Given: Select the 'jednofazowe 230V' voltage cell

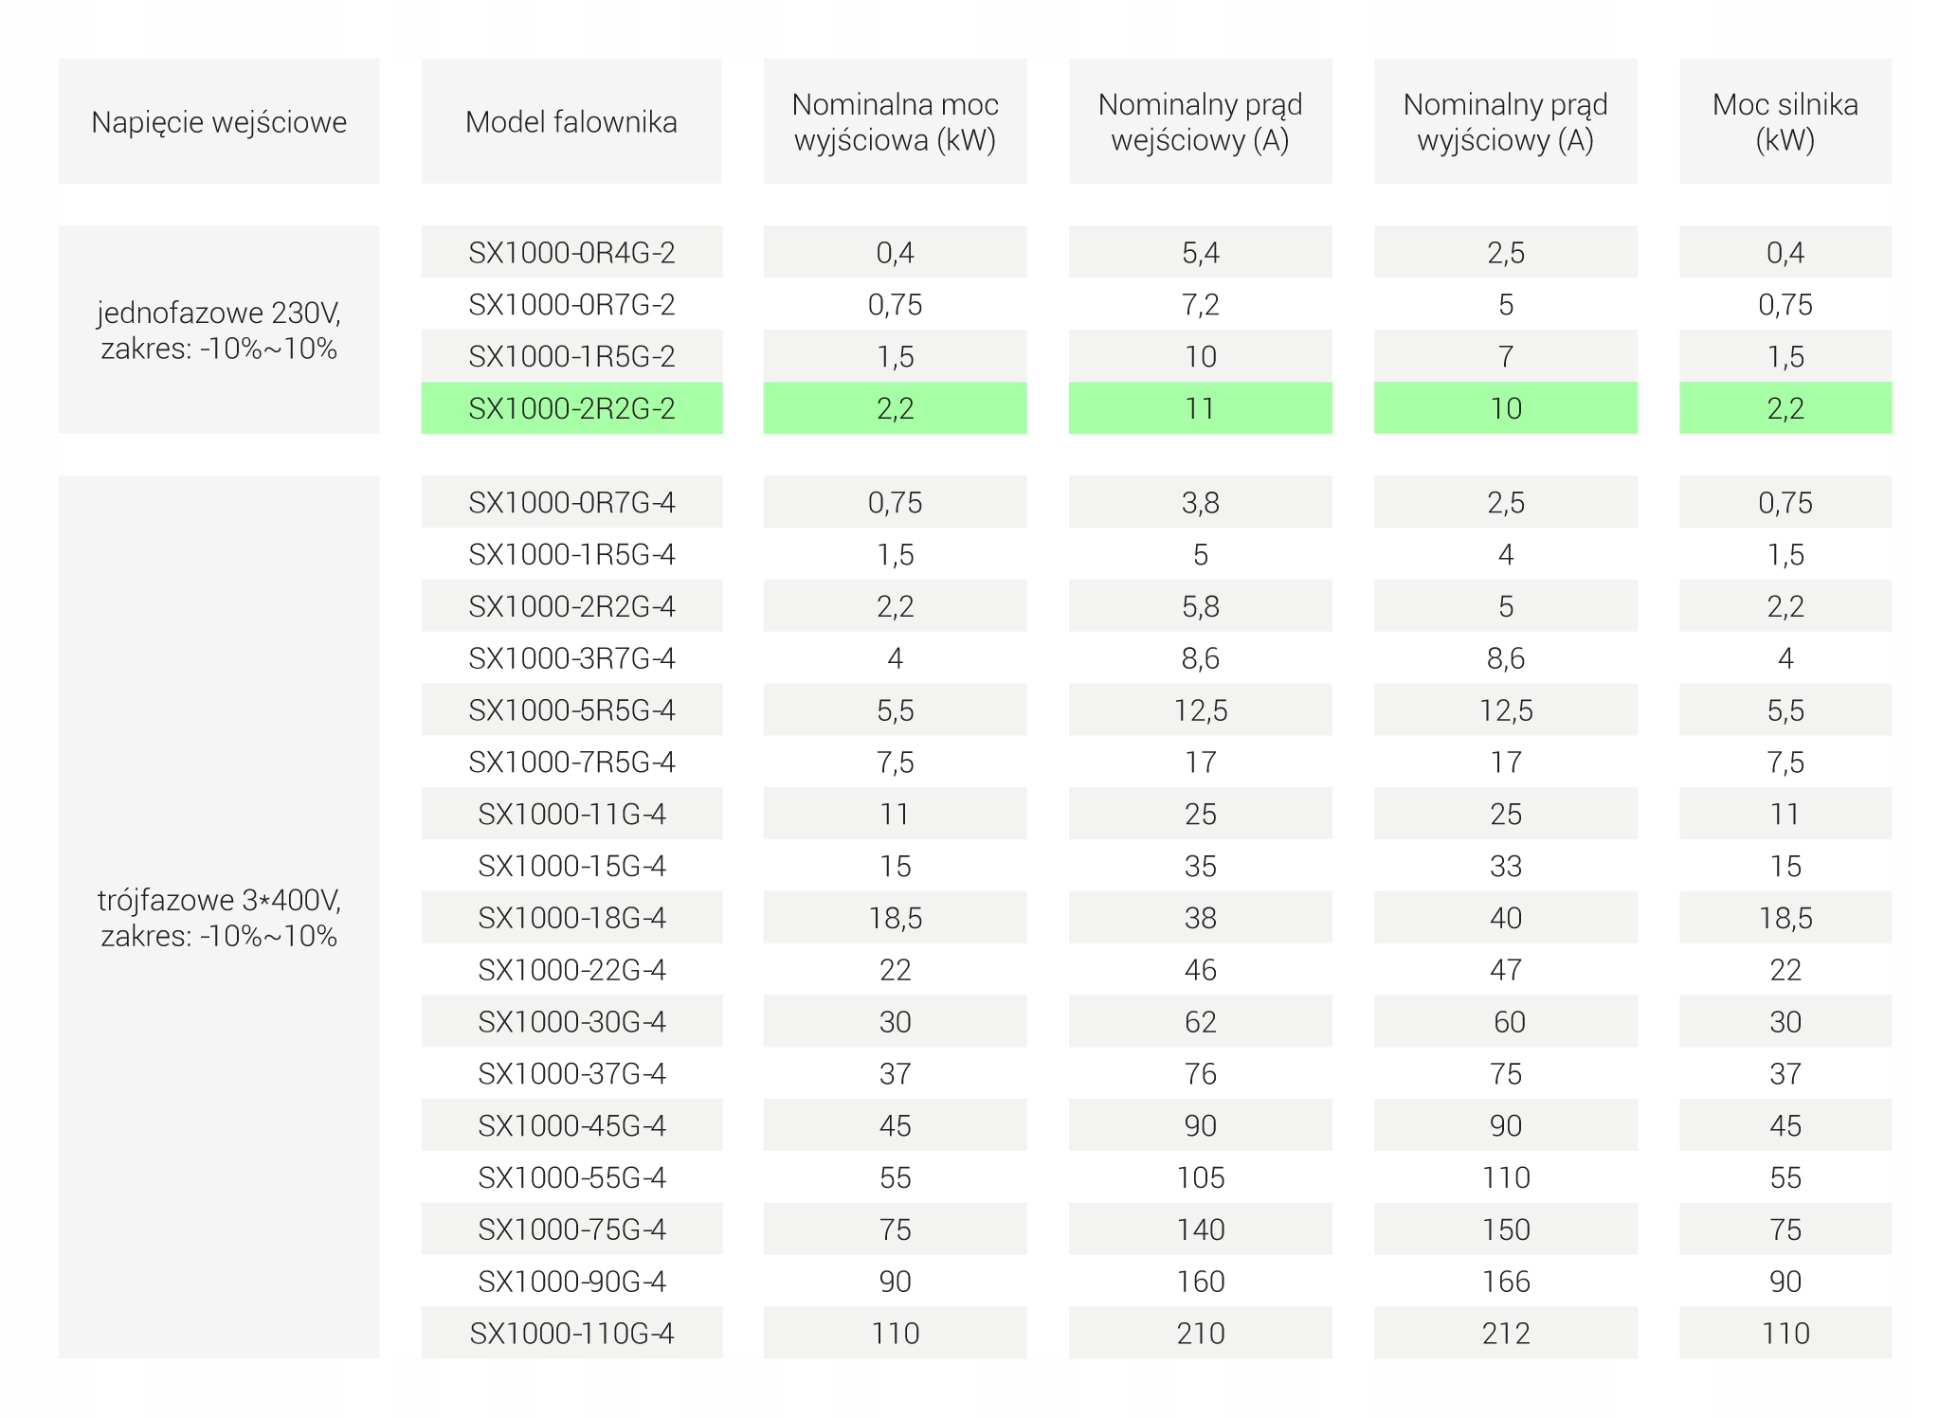Looking at the screenshot, I should (x=219, y=330).
